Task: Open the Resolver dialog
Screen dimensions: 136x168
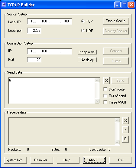Action: coord(42,160)
